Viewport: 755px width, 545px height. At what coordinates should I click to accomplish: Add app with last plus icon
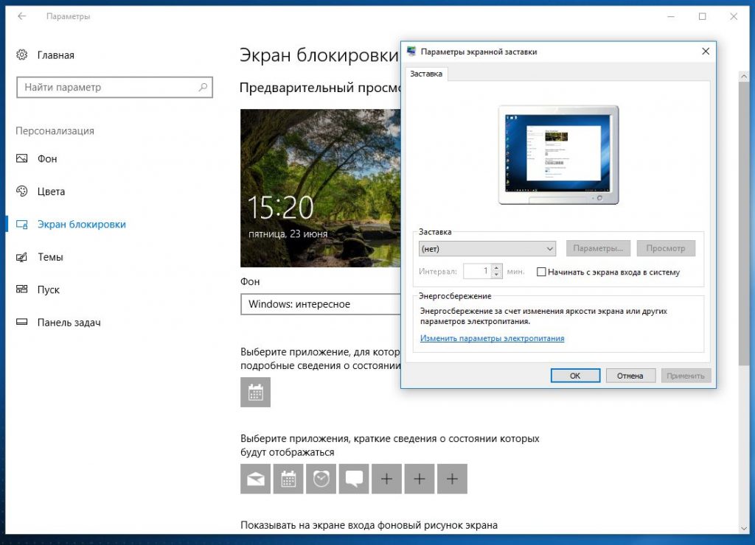pos(452,479)
